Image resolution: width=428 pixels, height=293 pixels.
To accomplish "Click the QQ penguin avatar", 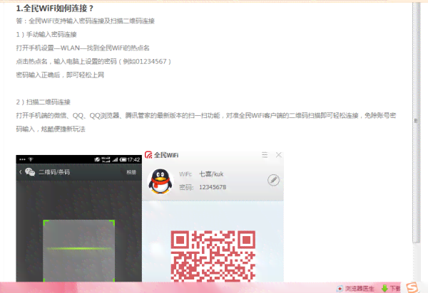I will 160,181.
